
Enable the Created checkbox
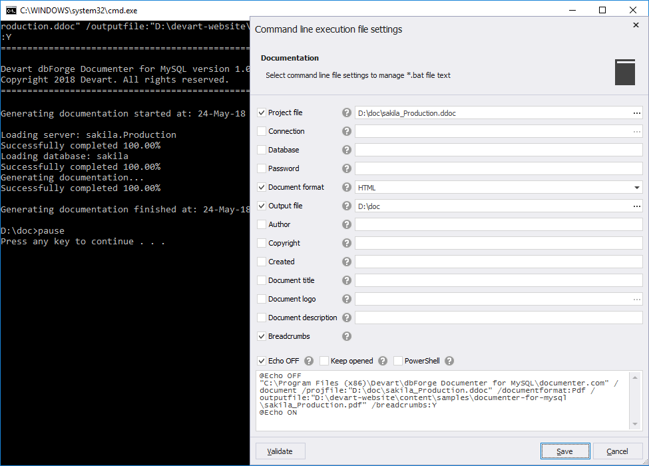tap(262, 262)
